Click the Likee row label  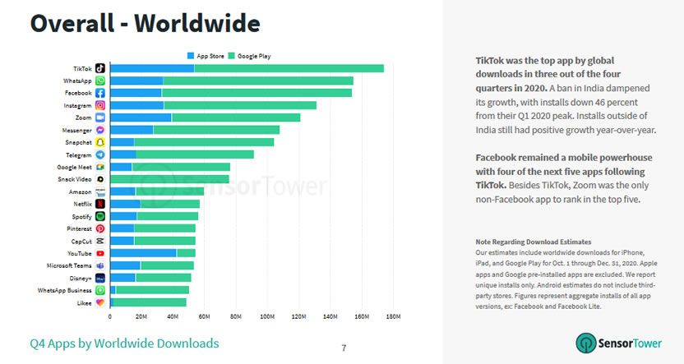(85, 303)
